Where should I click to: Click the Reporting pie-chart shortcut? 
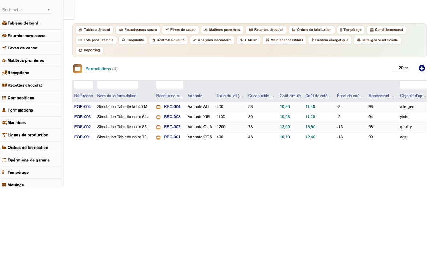(x=89, y=50)
